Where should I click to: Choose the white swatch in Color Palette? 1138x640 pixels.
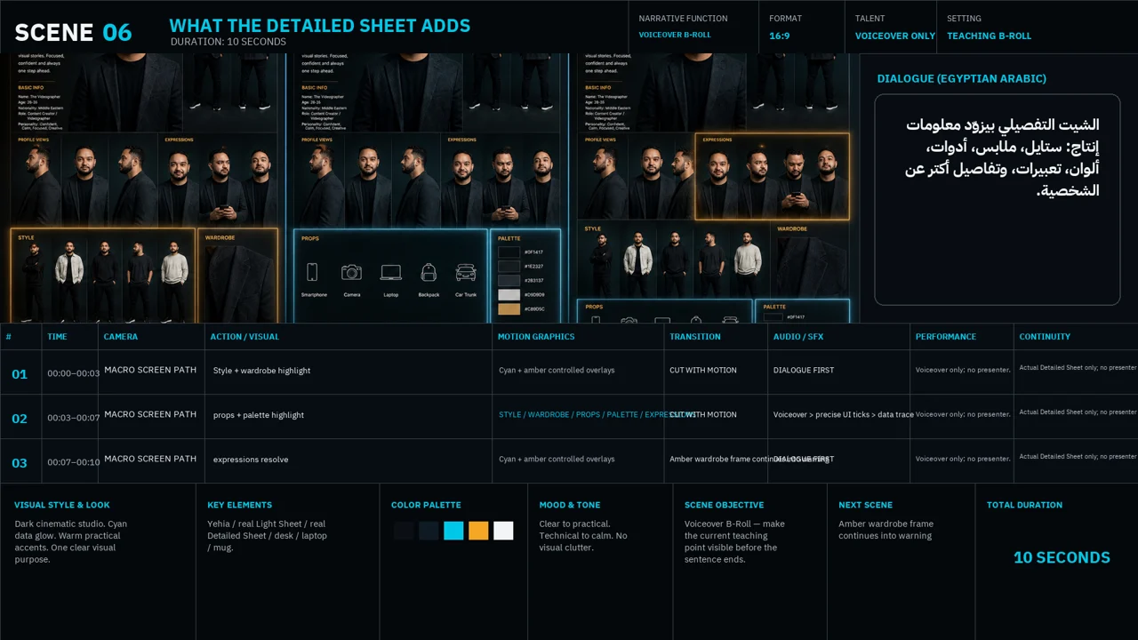[503, 531]
